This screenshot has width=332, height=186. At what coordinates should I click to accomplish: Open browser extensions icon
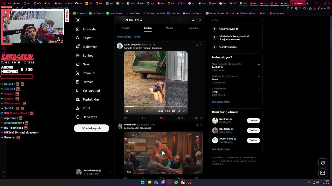point(310,8)
